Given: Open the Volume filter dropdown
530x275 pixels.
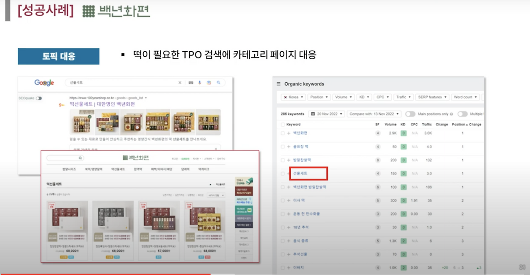Looking at the screenshot, I should pos(344,97).
